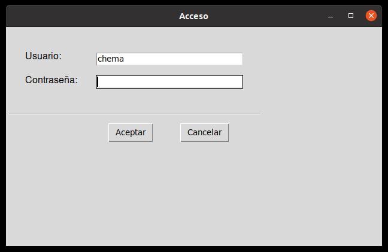388x252 pixels.
Task: Click the blinking caret in the Contraseña field
Action: tap(98, 82)
